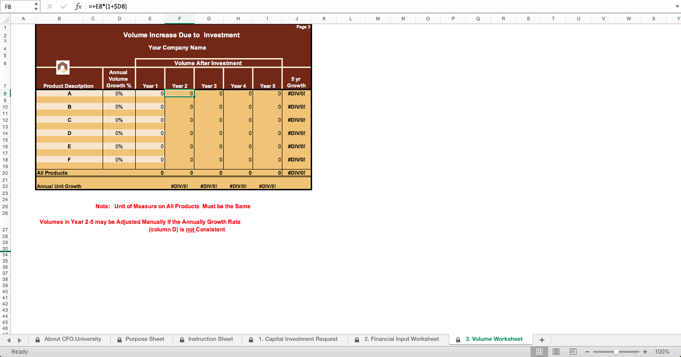Click the zoom out minus button
Image resolution: width=681 pixels, height=357 pixels.
[587, 352]
